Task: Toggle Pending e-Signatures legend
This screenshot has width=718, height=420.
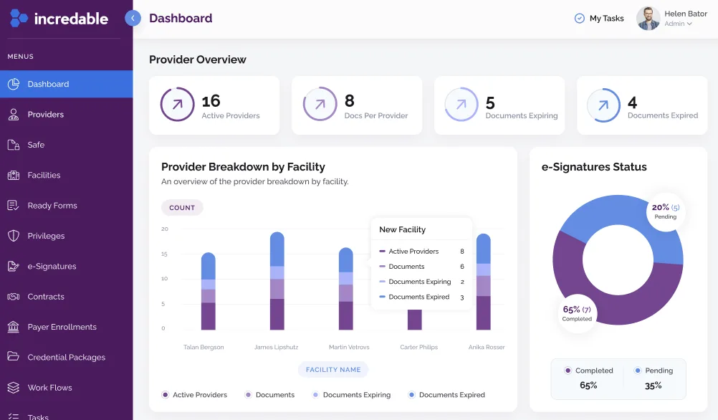Action: [654, 371]
